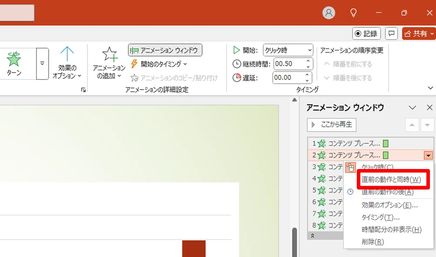Viewport: 436px width, 257px height.
Task: Increase 継続時間 with up stepper
Action: click(x=308, y=61)
